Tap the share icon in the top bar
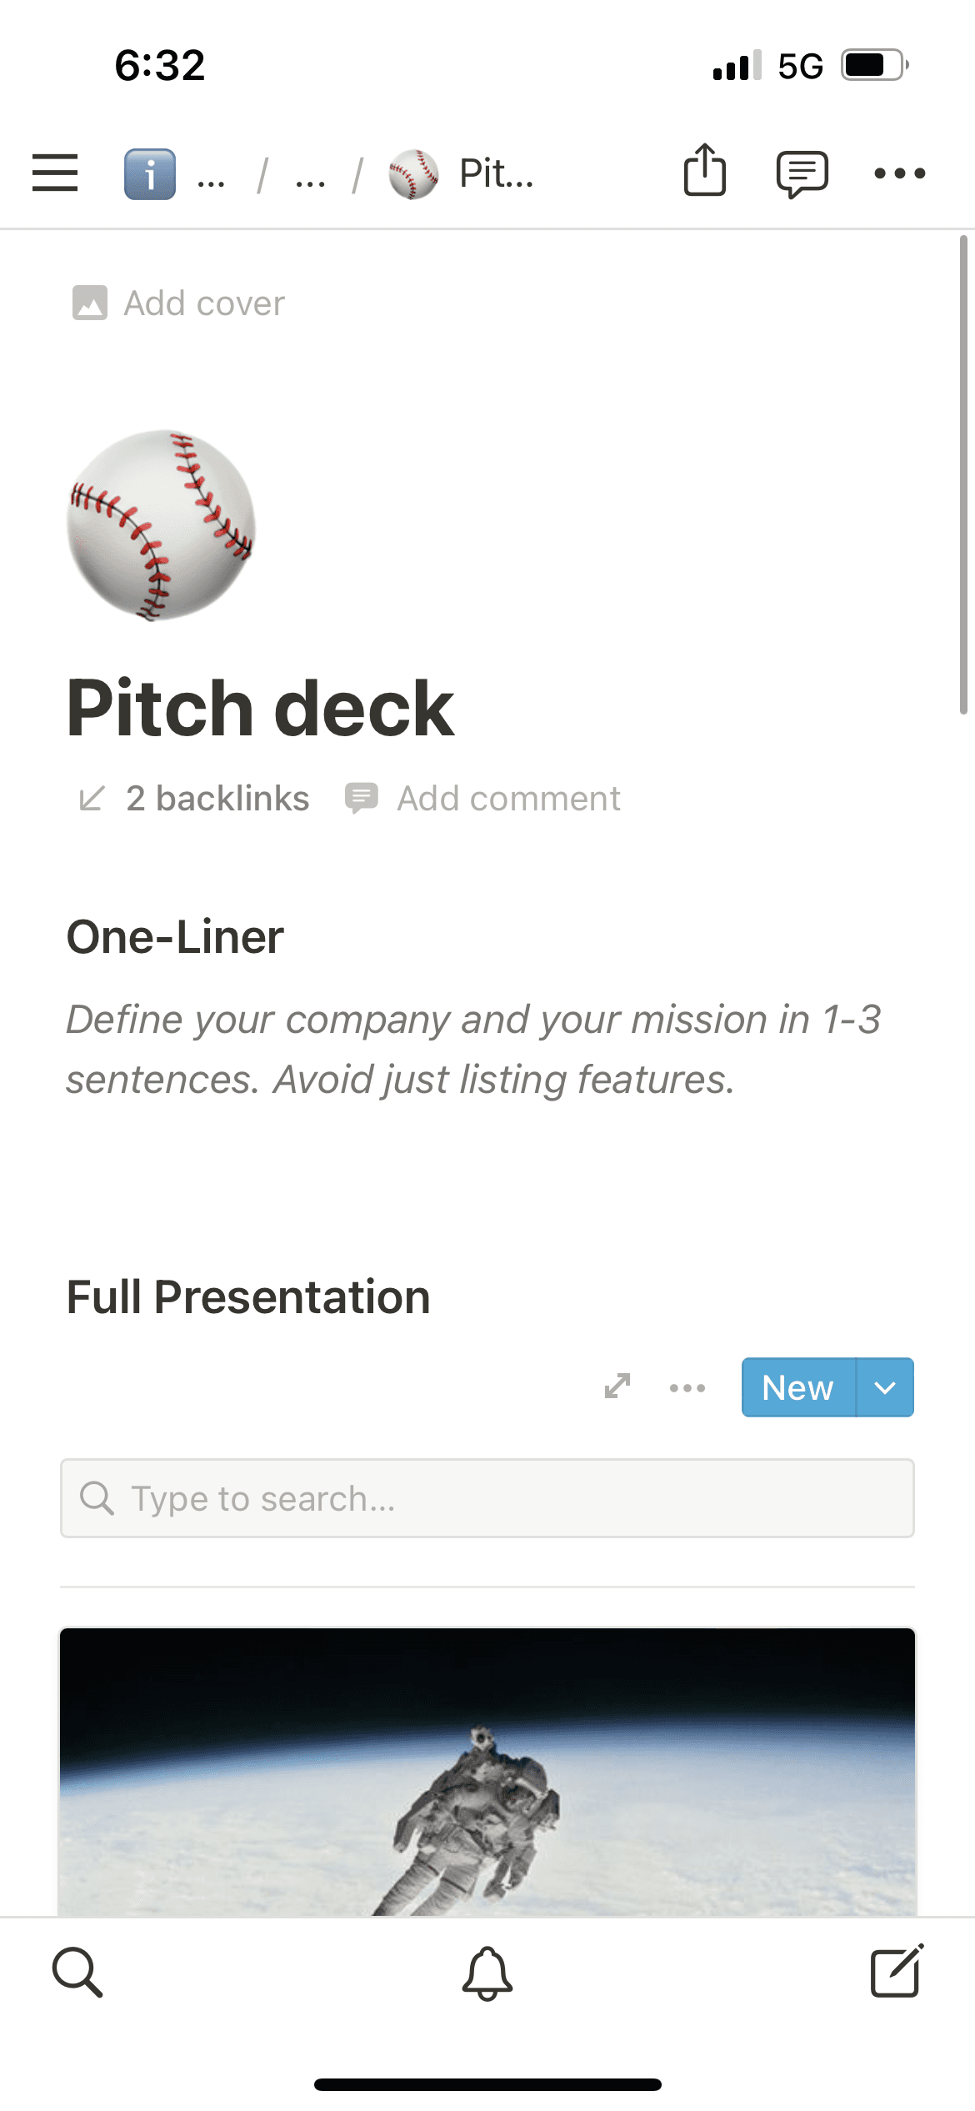Viewport: 975px width, 2111px height. [704, 172]
